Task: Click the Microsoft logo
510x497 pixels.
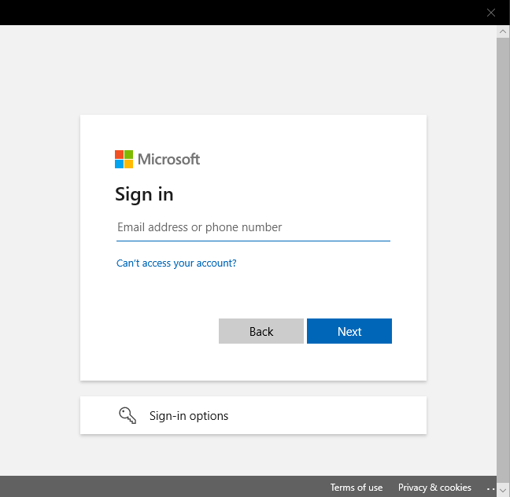Action: tap(157, 160)
